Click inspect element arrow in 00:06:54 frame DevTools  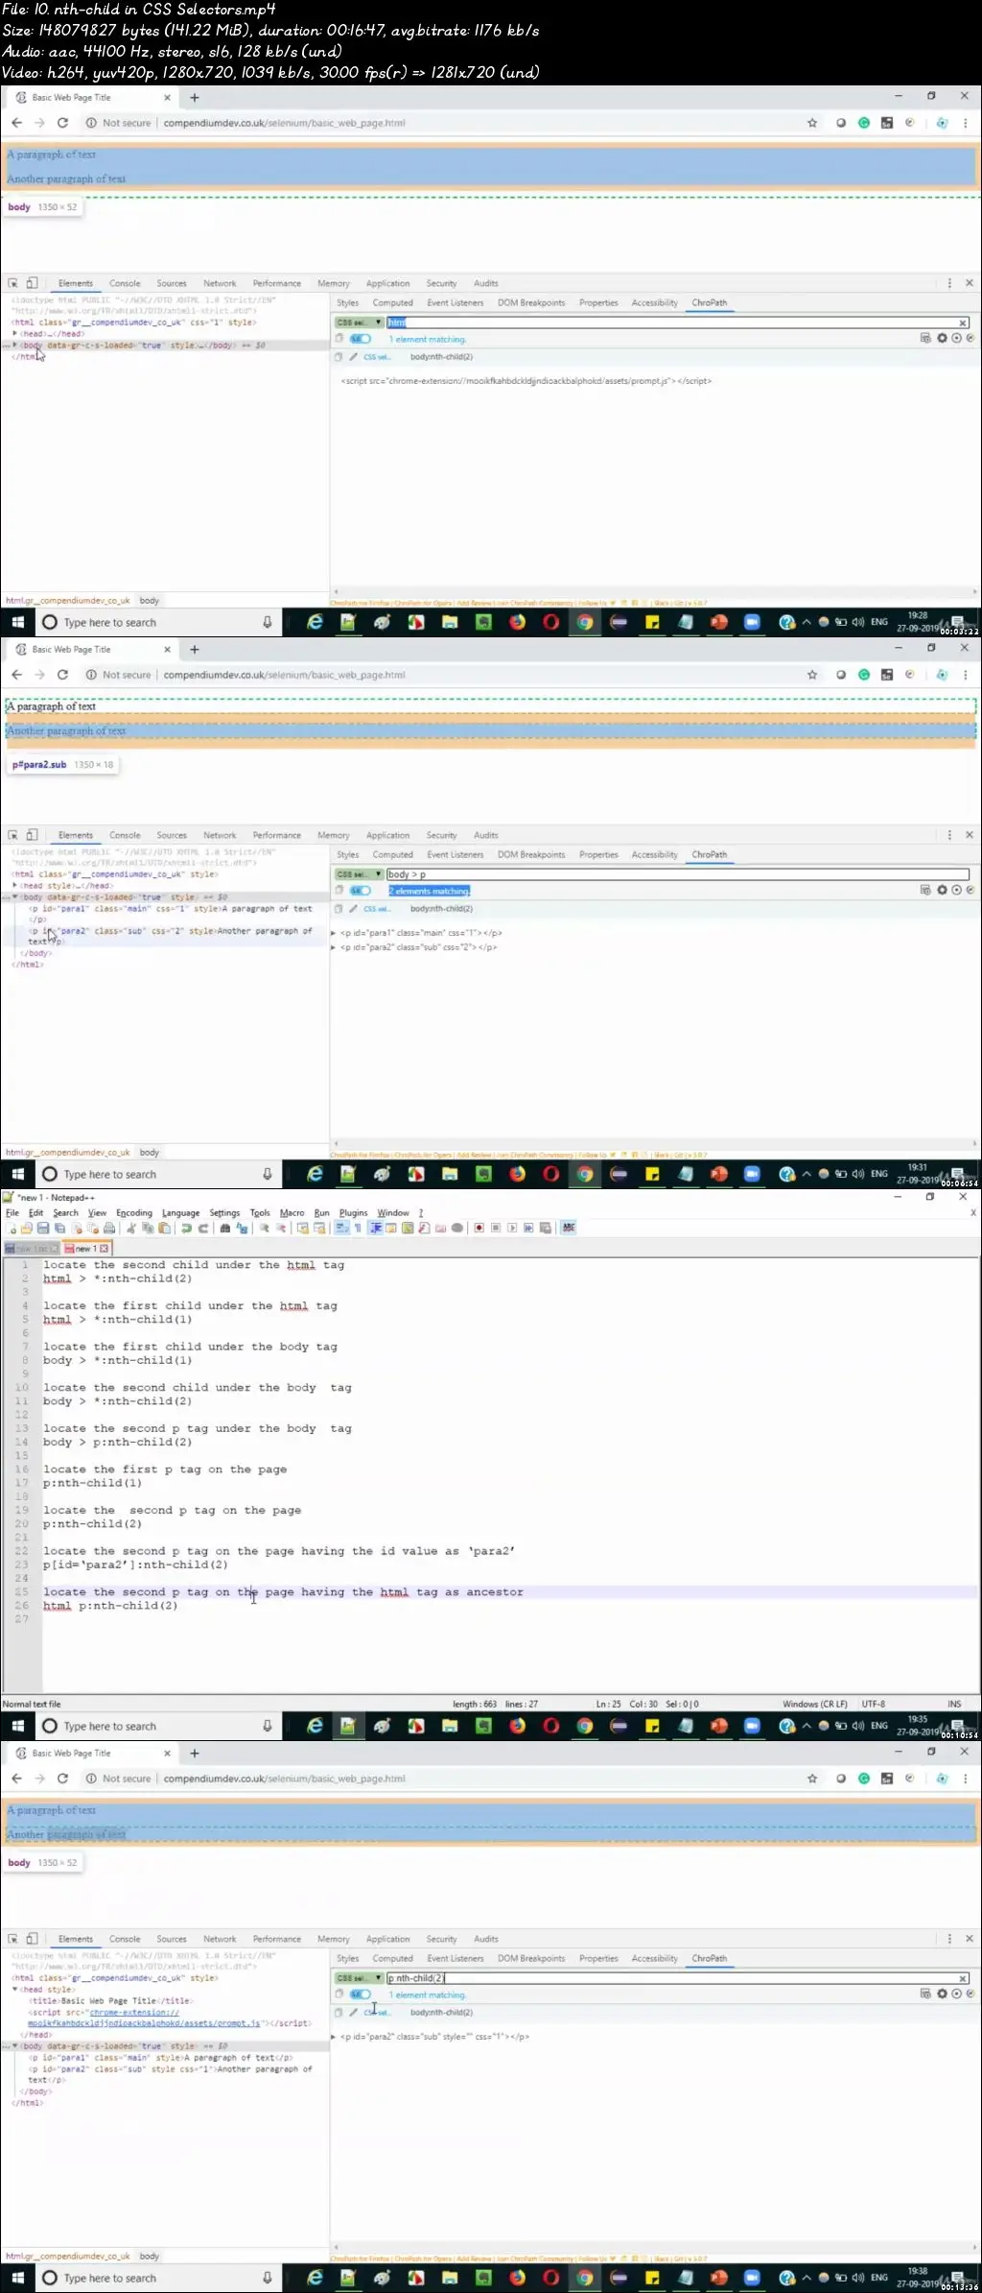click(13, 835)
